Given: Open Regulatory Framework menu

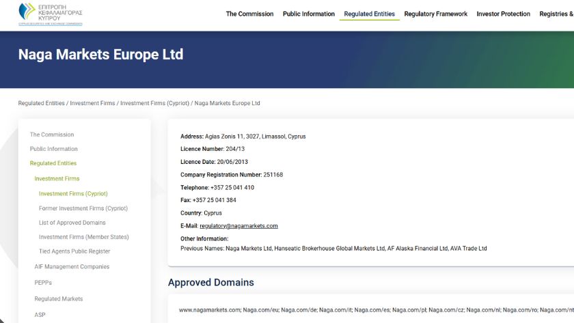Looking at the screenshot, I should click(x=436, y=14).
